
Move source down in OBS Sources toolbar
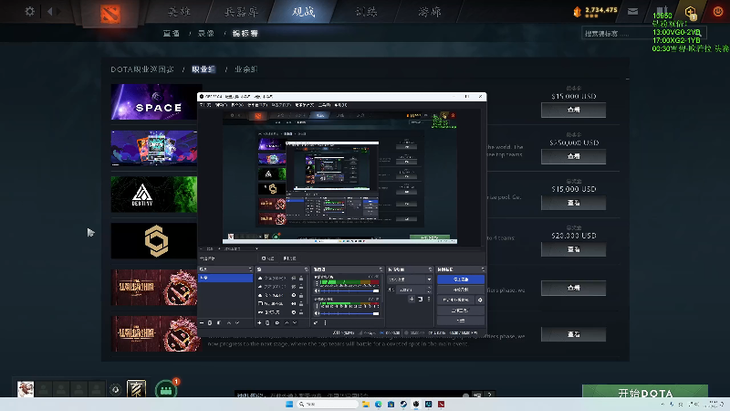pyautogui.click(x=295, y=323)
